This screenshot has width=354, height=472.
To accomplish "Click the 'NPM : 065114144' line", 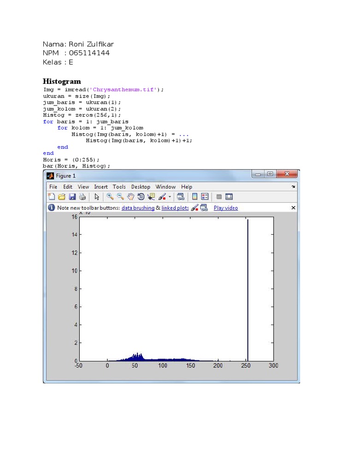I will coord(76,53).
